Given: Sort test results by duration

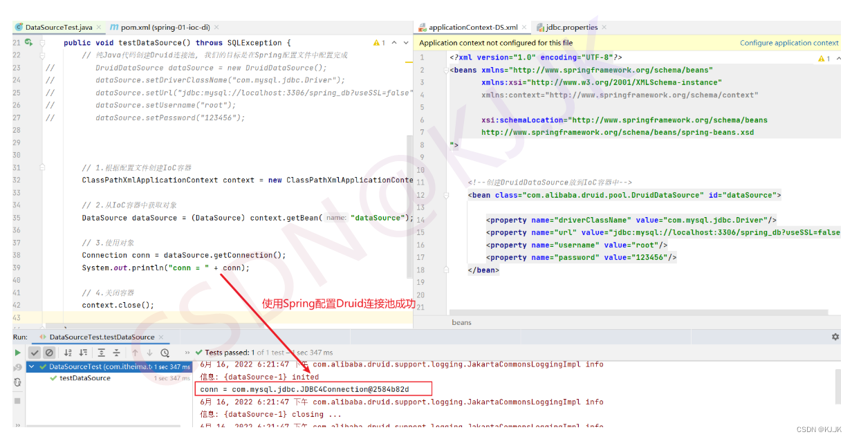Looking at the screenshot, I should 83,353.
